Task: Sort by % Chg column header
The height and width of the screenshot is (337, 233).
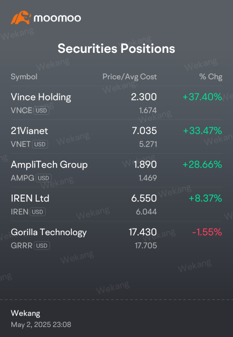Action: coord(211,77)
